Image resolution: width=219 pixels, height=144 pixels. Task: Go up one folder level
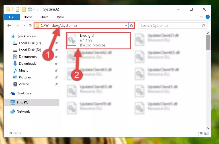pyautogui.click(x=30, y=25)
